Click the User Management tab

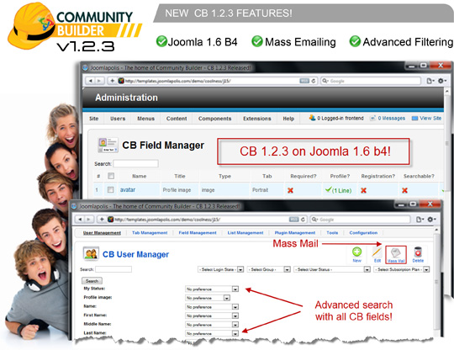pyautogui.click(x=102, y=233)
